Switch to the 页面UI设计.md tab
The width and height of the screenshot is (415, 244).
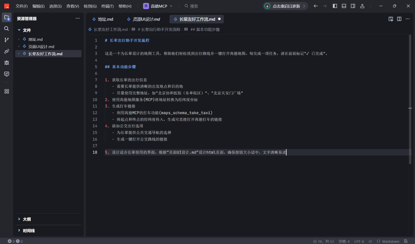click(143, 19)
